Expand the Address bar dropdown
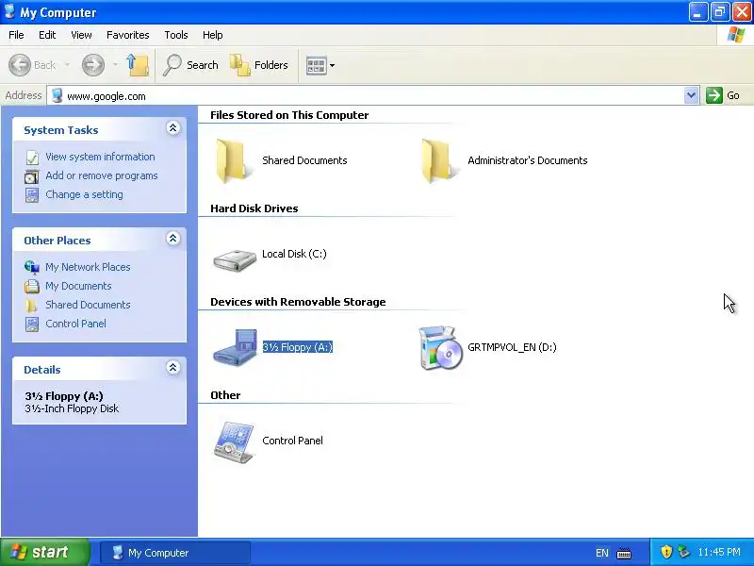Screen dimensions: 754x566 tap(691, 95)
